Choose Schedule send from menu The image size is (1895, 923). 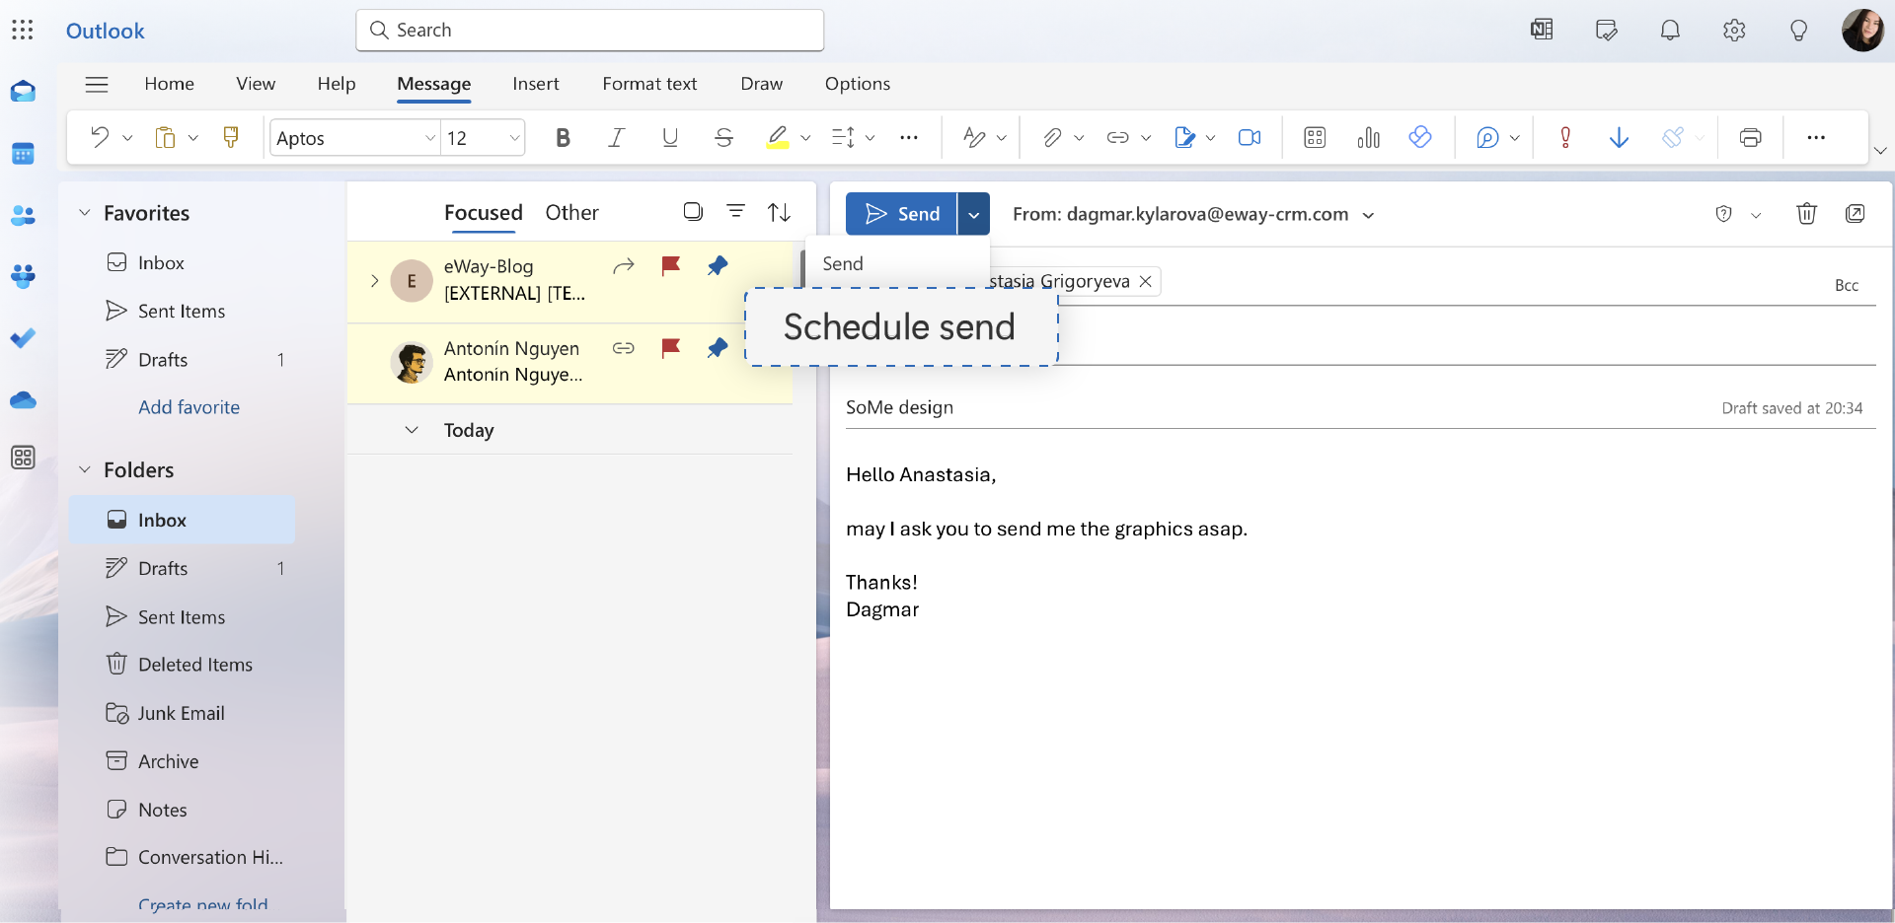pos(899,326)
